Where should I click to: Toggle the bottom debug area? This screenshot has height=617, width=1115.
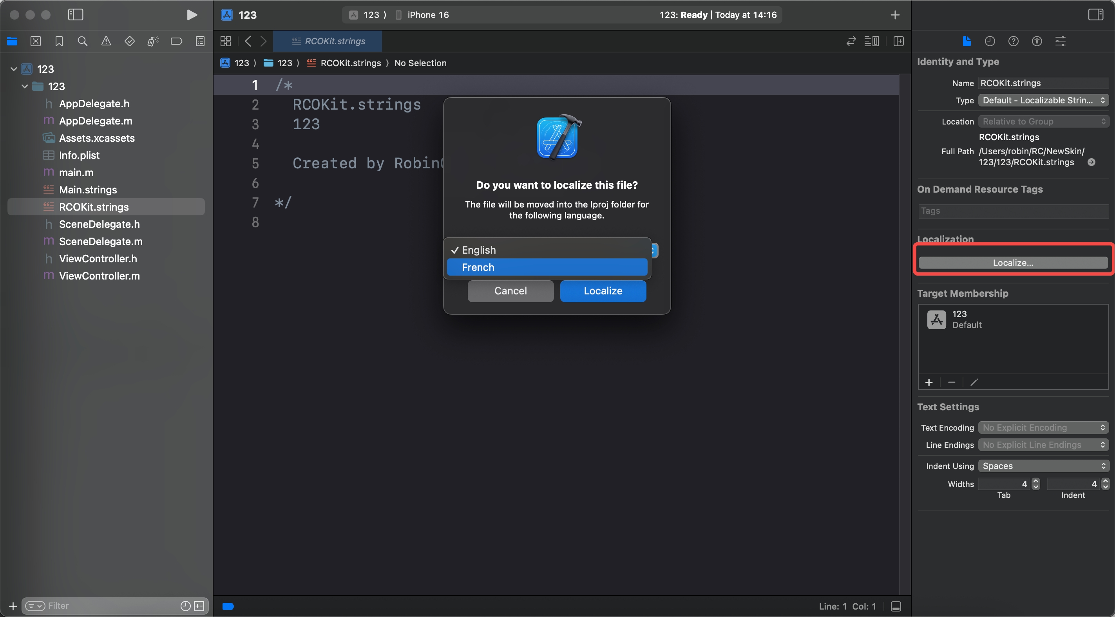coord(896,606)
